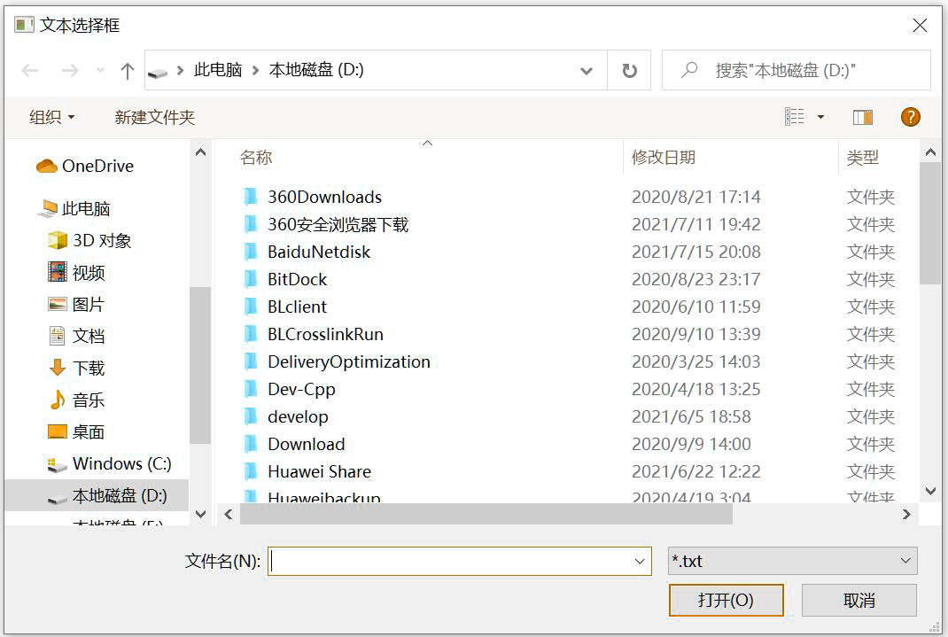The image size is (948, 637).
Task: Sort by 名称 column header
Action: click(x=256, y=158)
